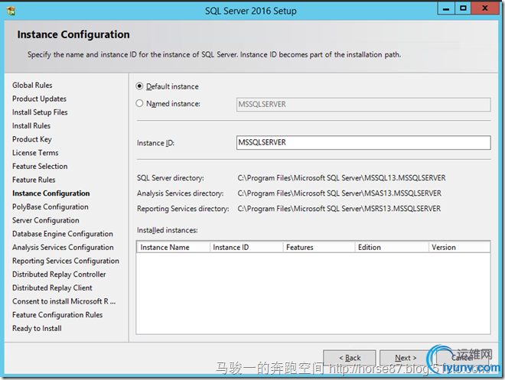This screenshot has height=380, width=505.
Task: Select Consent to install Microsoft R step
Action: pos(64,301)
